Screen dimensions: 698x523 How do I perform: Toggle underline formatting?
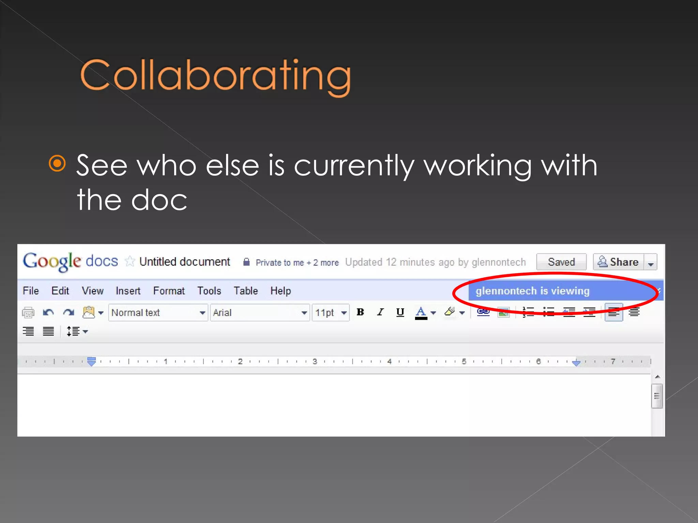point(400,312)
